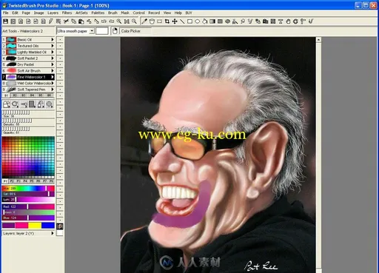This screenshot has height=273, width=379.
Task: Expand the Soft Air Brush arrow
Action: pos(53,70)
